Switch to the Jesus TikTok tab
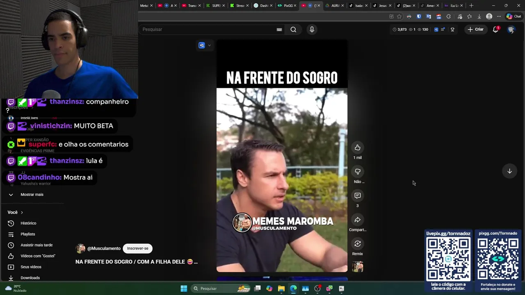Viewport: 525px width, 295px height. pos(381,6)
